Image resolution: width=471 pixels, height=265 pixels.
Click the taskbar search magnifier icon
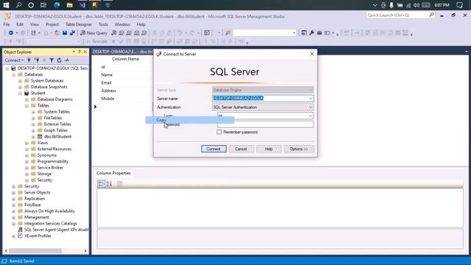coord(18,5)
